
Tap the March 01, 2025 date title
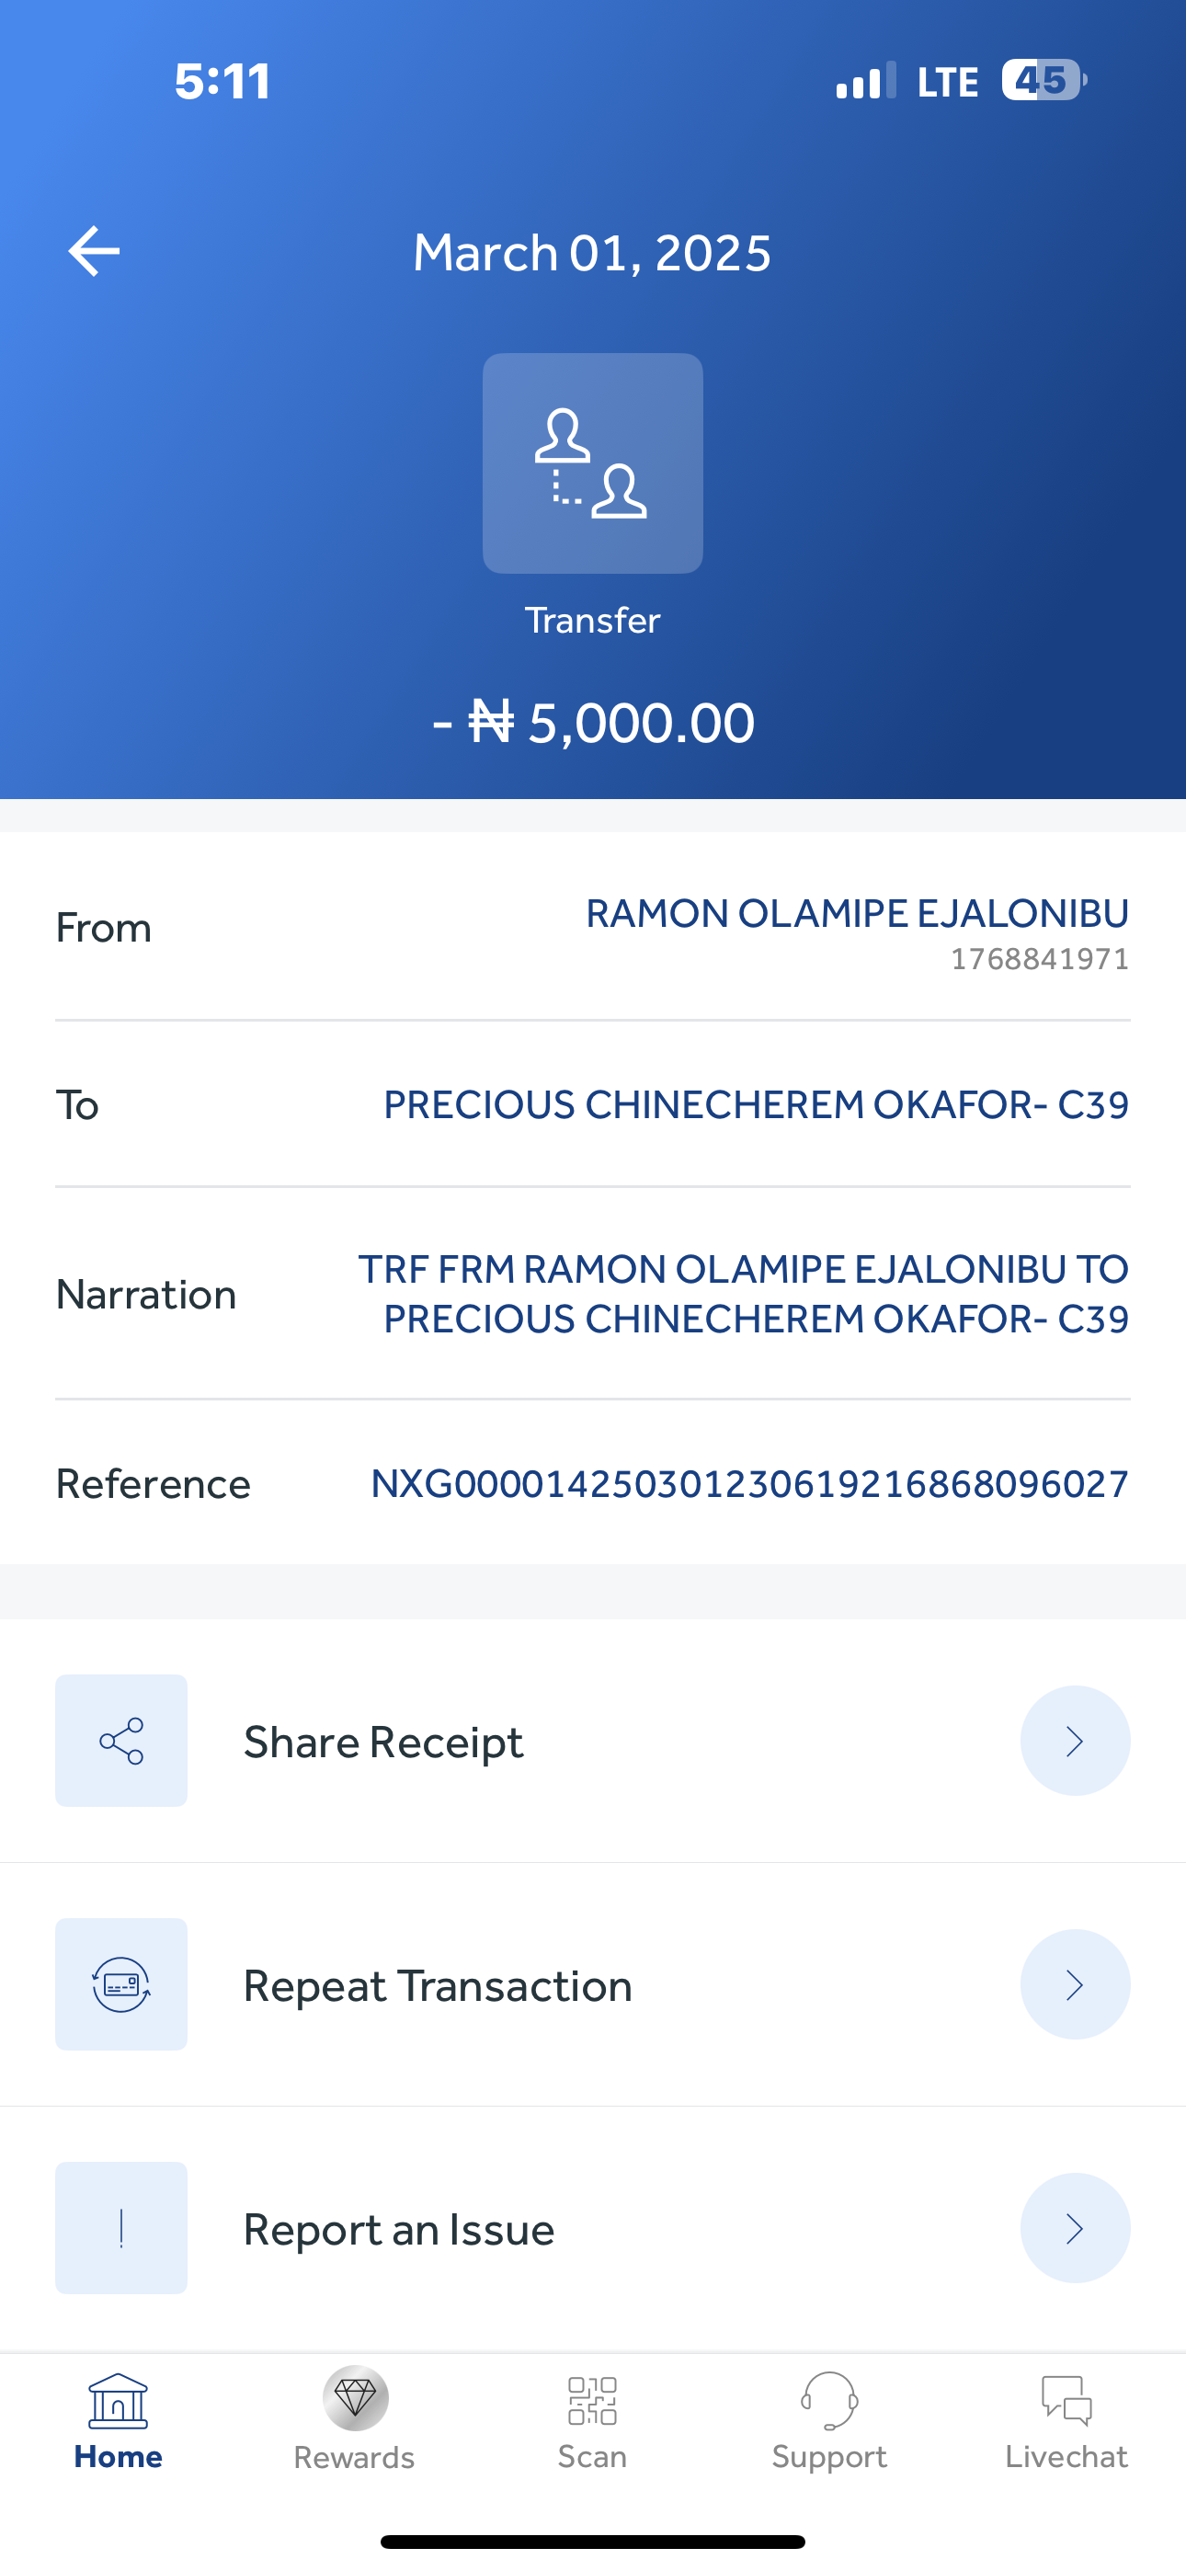click(x=592, y=253)
